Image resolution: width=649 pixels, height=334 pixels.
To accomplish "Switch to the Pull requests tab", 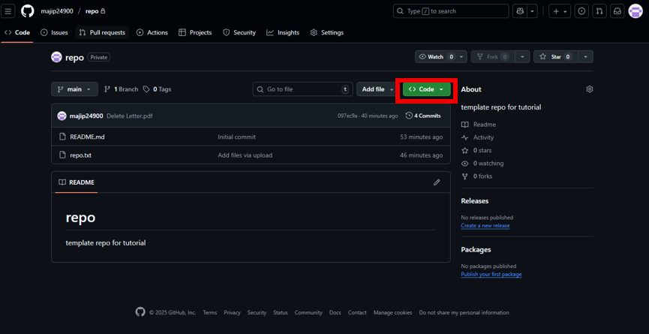I will pos(102,32).
